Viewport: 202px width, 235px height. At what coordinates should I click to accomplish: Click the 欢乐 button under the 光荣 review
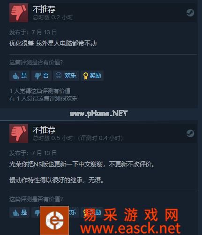[74, 212]
